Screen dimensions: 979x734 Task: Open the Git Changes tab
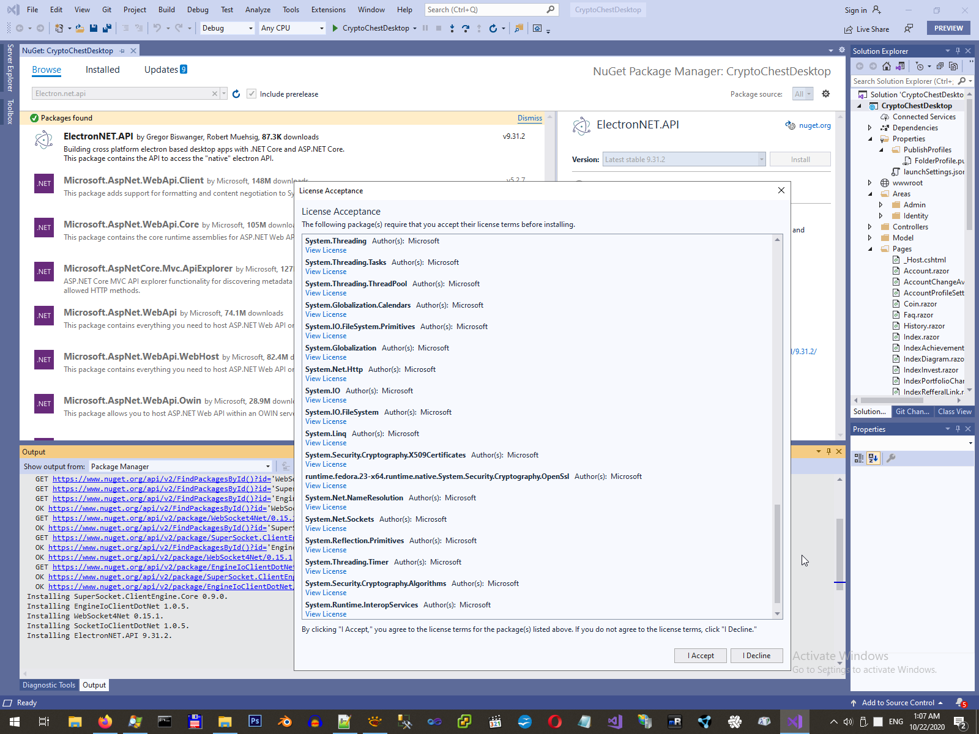pos(912,412)
